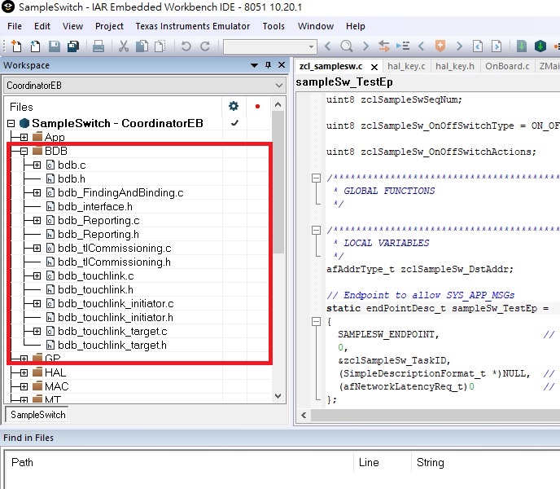Click the Navigate Forward page icon
The width and height of the screenshot is (560, 489).
pos(497,46)
